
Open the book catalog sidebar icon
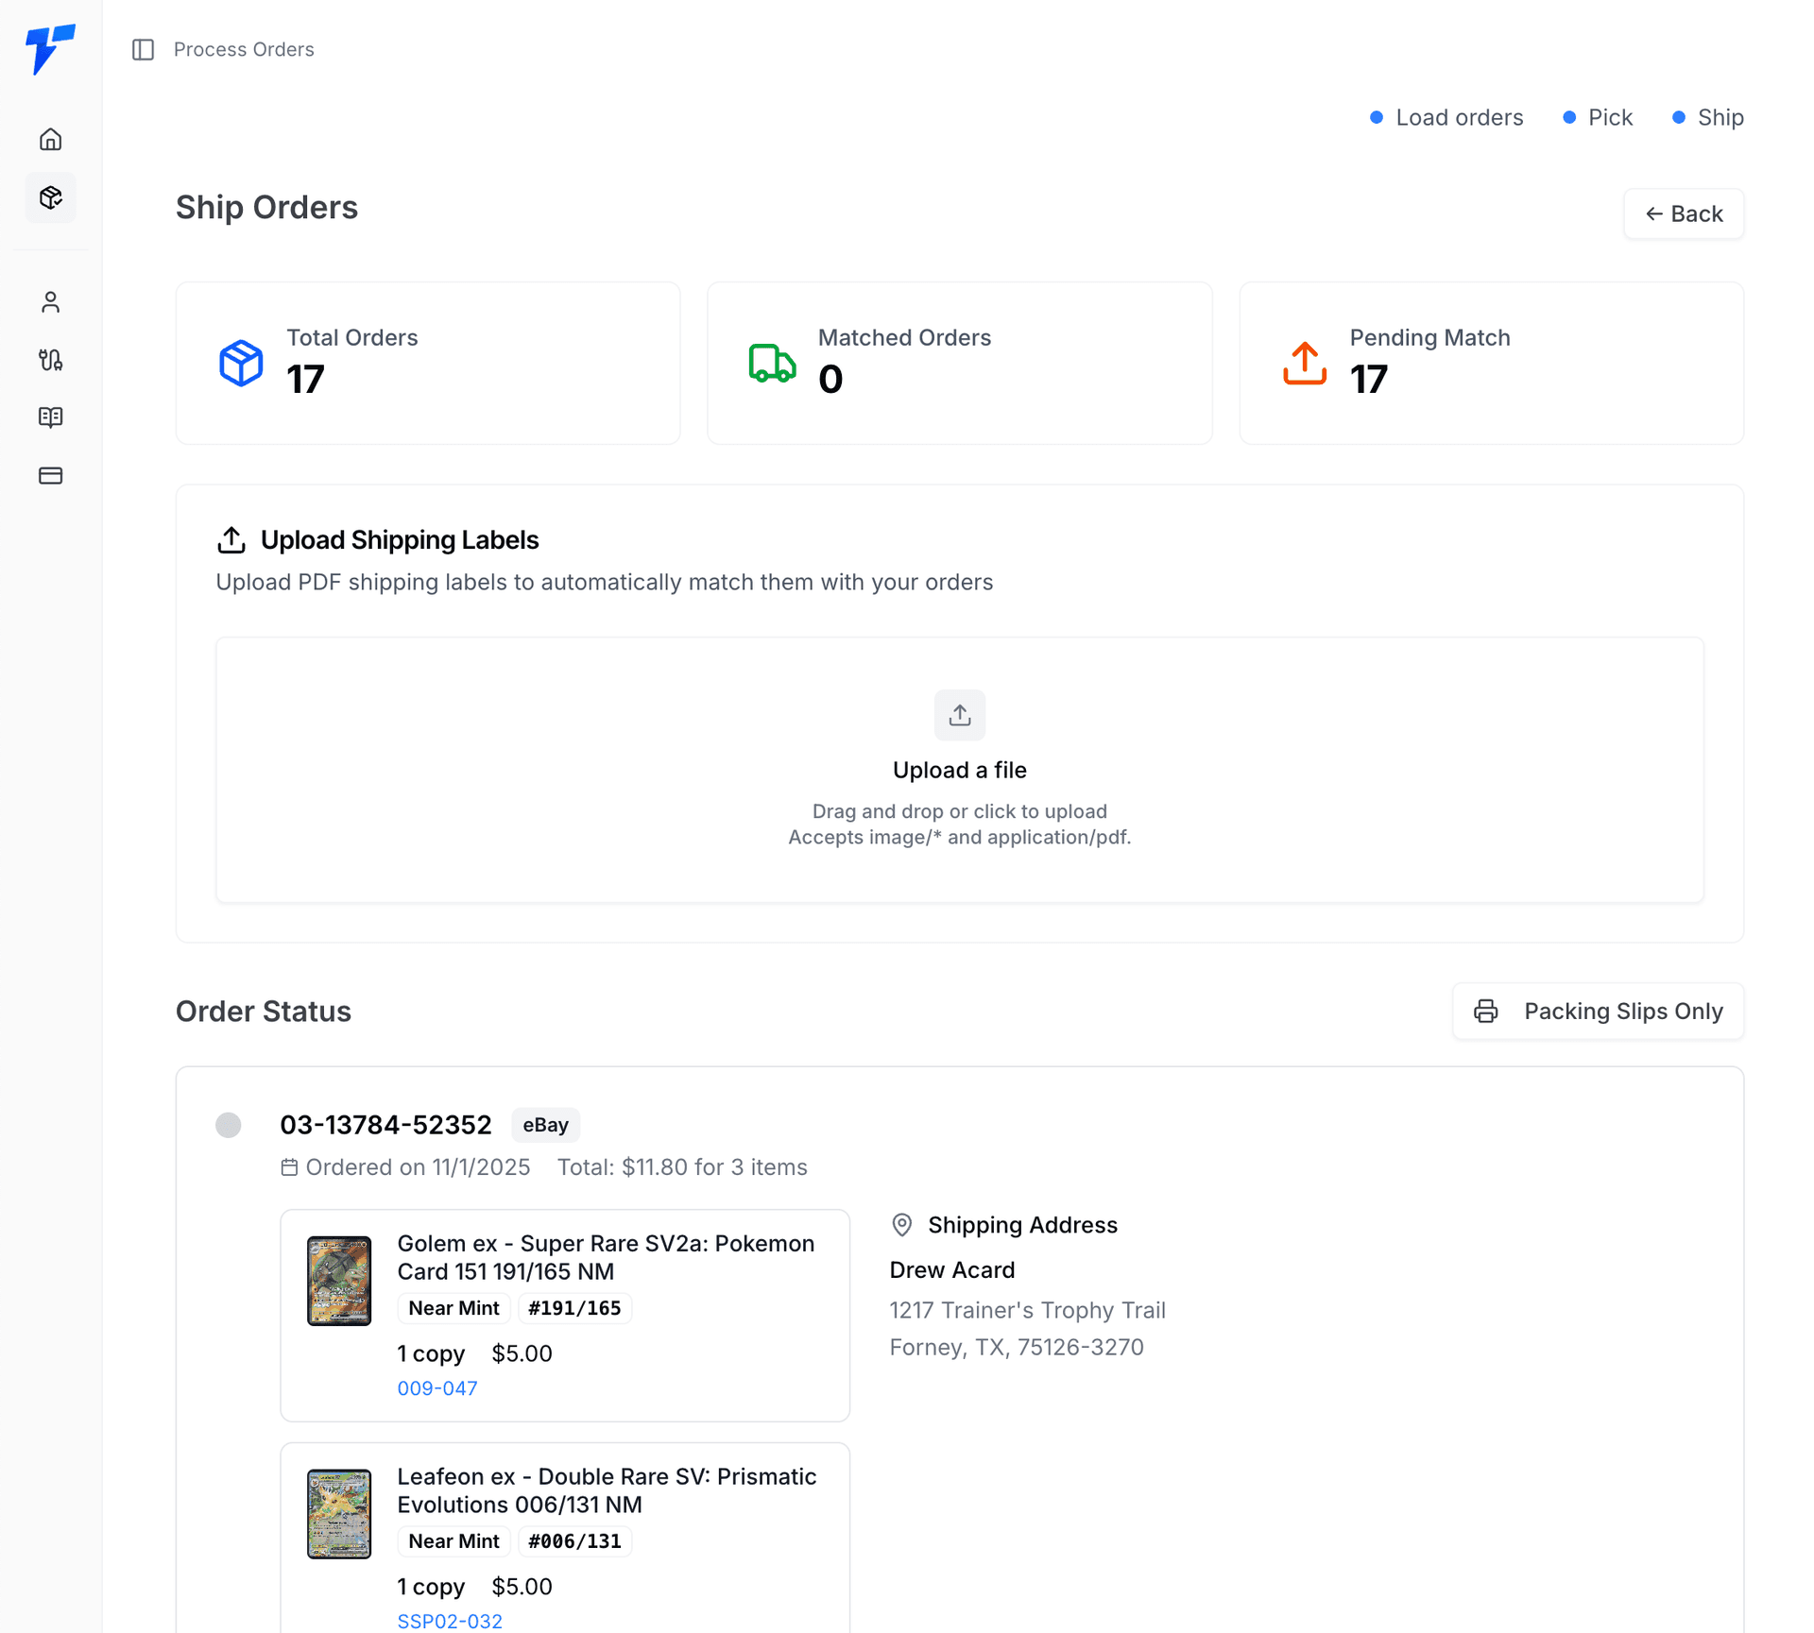[x=51, y=417]
